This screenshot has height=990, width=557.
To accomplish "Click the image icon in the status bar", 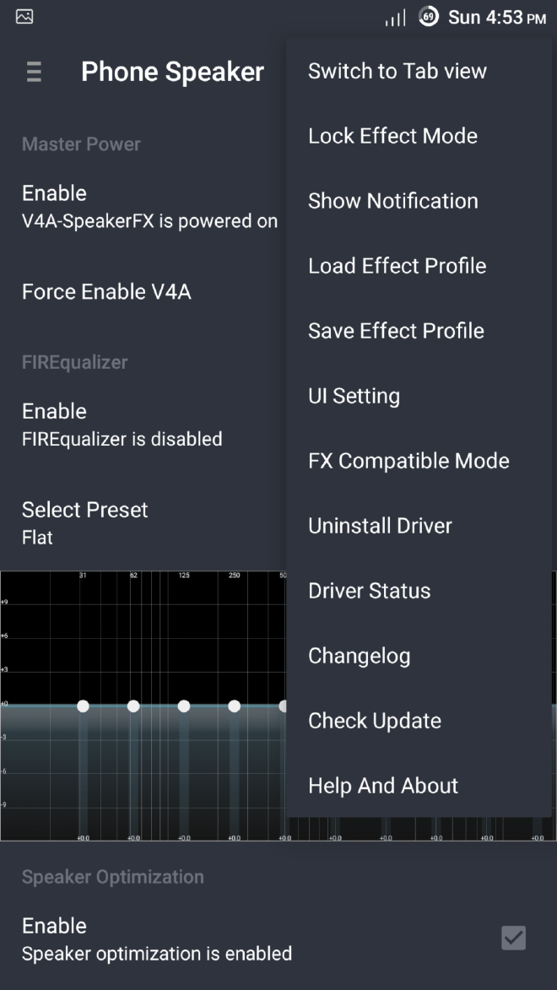I will click(x=23, y=15).
